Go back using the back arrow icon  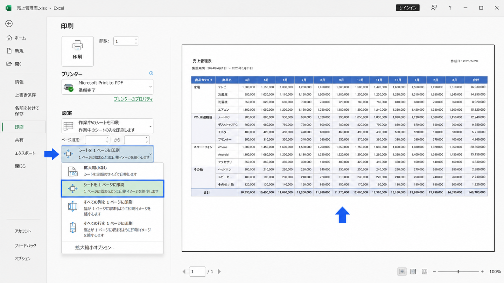(9, 24)
